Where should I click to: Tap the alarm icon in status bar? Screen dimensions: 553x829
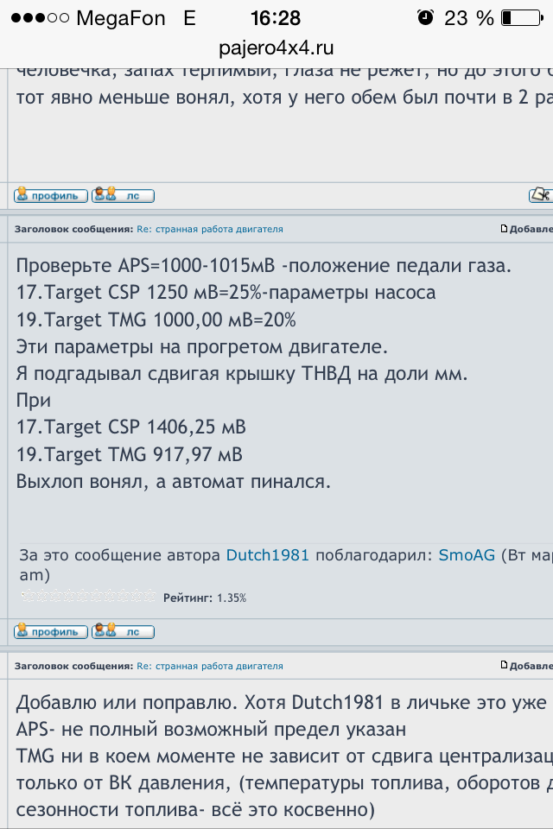point(425,18)
